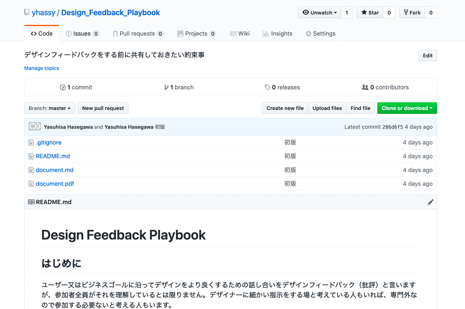This screenshot has height=309, width=465.
Task: Click the file icon beside README.md in the list
Action: coord(31,156)
